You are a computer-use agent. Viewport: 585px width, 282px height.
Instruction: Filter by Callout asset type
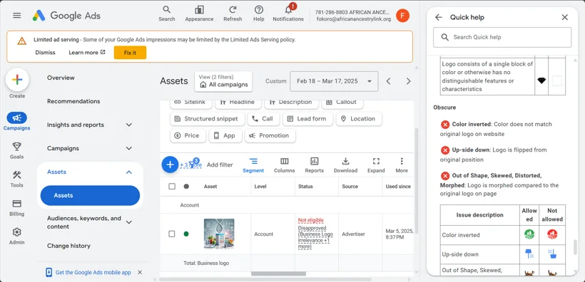(x=342, y=102)
